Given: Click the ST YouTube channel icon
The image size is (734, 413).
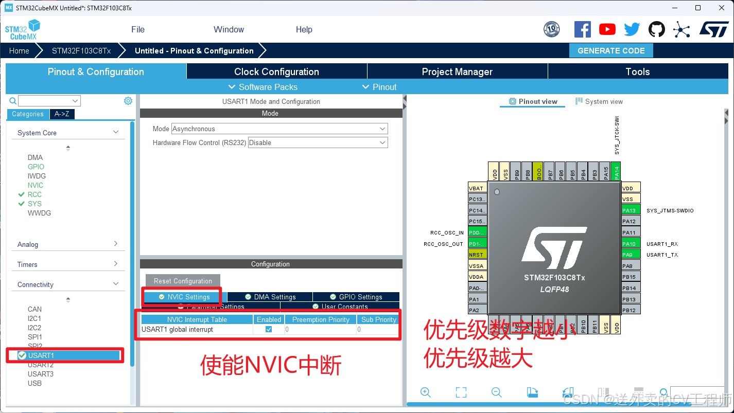Looking at the screenshot, I should coord(607,29).
